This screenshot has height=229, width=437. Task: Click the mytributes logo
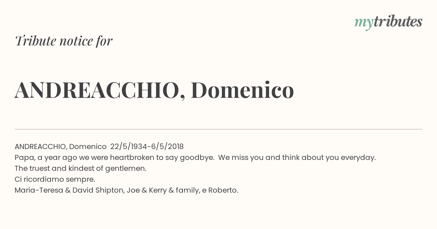388,22
